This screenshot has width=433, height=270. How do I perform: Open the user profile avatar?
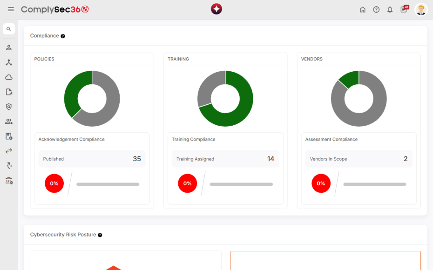click(421, 10)
